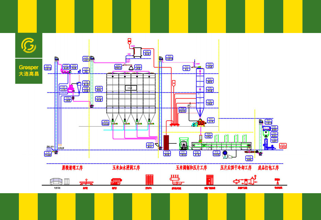Screen dimensions: 321x220
Task: Select the W04 soaking bin label
Action: click(x=99, y=89)
